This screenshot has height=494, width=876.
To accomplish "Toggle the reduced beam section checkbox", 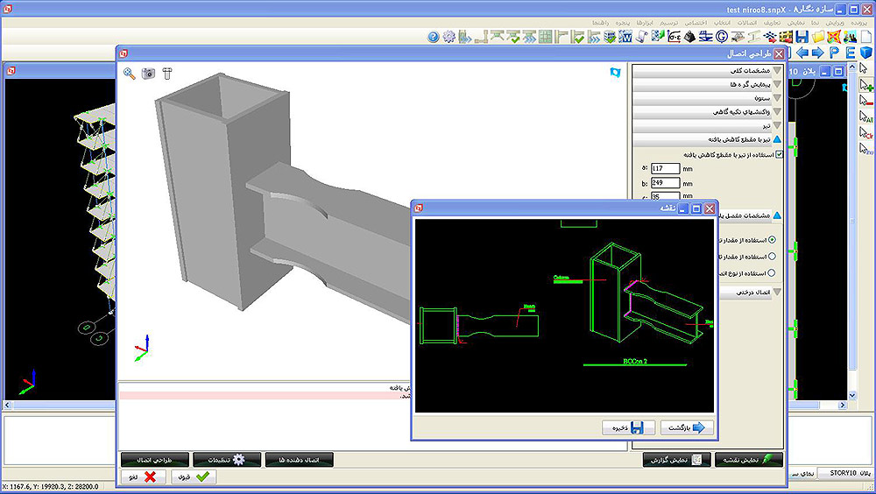I will [779, 154].
